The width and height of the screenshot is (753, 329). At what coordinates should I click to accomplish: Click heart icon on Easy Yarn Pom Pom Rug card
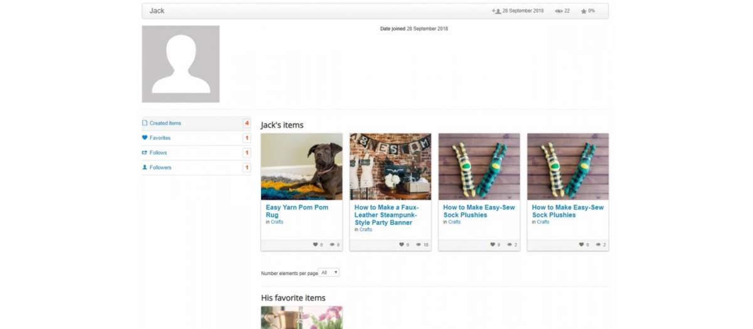click(315, 245)
